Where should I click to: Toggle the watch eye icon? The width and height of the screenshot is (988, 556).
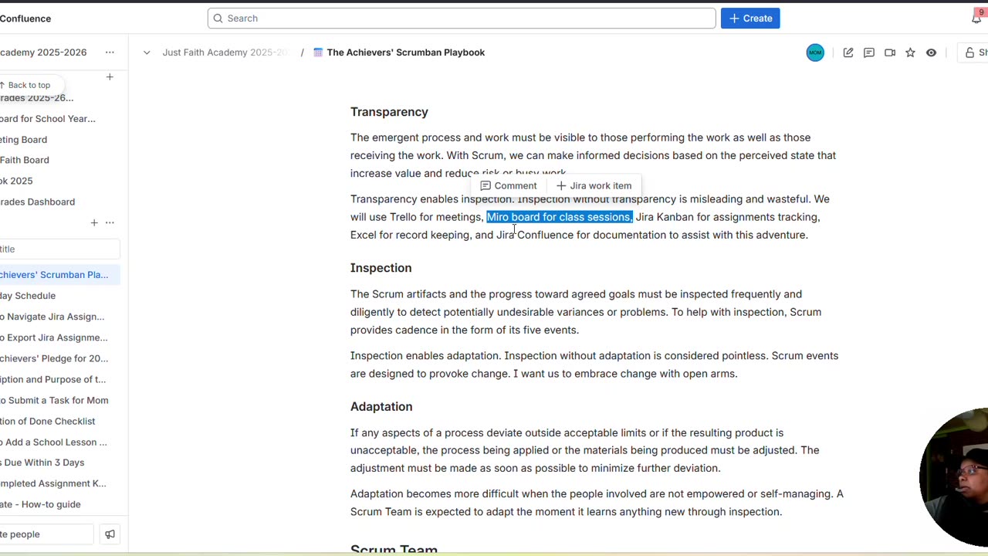[932, 53]
